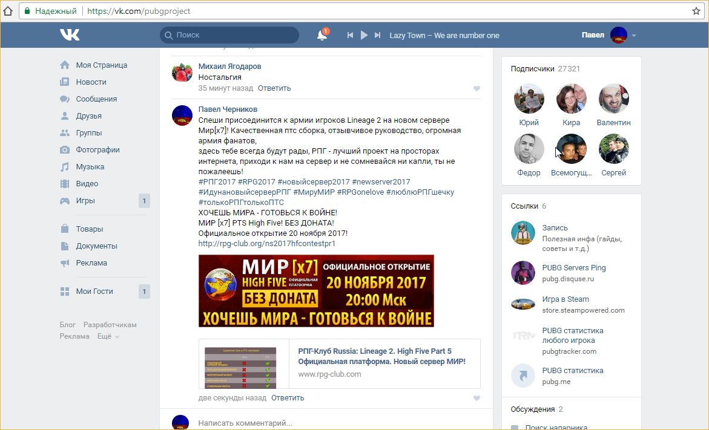Open subscriber Федор's avatar
The width and height of the screenshot is (709, 430).
point(529,149)
